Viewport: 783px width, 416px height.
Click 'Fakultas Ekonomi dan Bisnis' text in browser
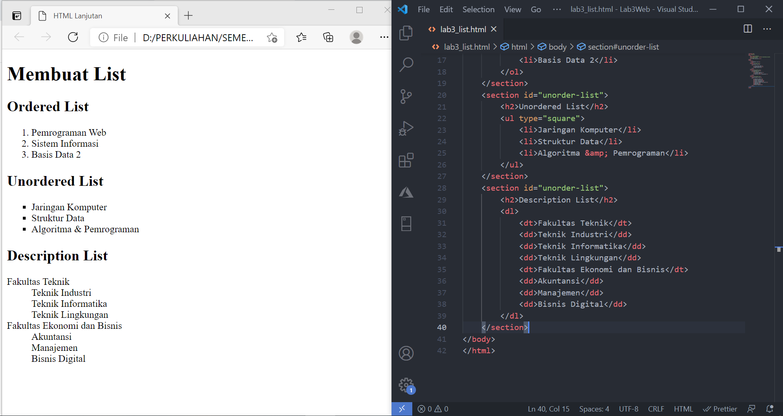coord(64,326)
